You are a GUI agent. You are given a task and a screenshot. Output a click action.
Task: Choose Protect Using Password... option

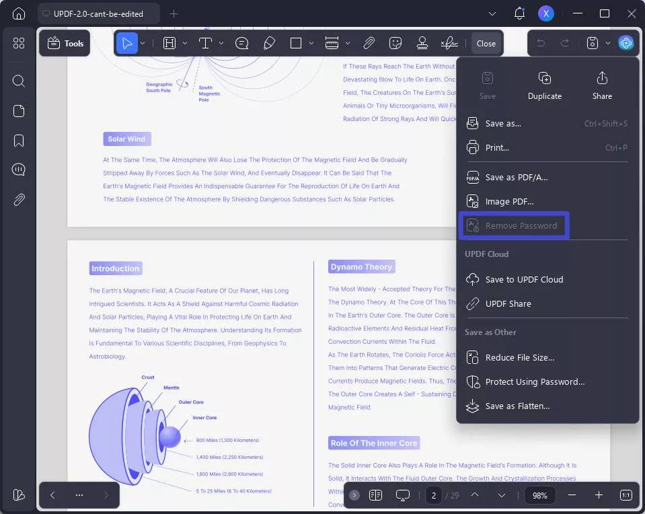coord(547,382)
